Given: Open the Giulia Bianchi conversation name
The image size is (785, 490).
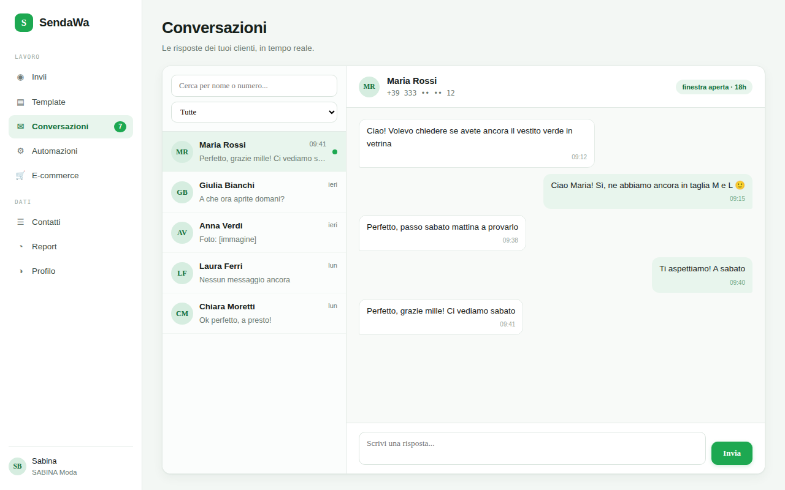Looking at the screenshot, I should tap(227, 186).
